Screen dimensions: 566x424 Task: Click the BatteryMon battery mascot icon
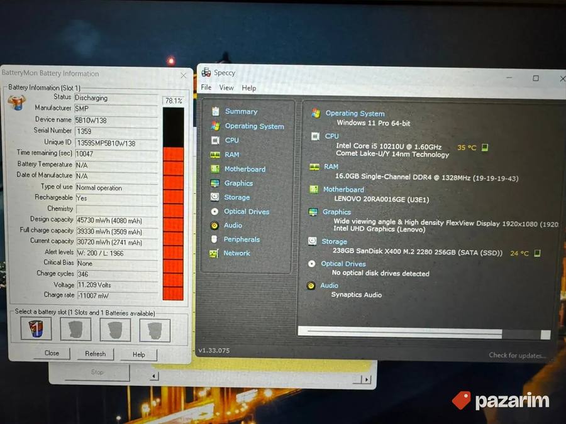pos(16,102)
